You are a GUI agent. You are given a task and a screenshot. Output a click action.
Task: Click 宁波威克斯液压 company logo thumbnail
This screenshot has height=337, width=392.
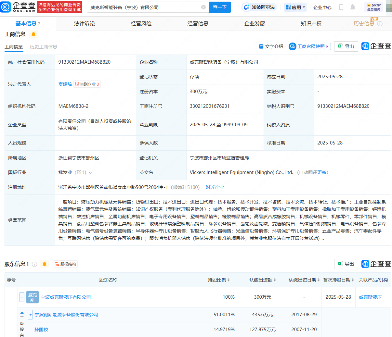(33, 297)
